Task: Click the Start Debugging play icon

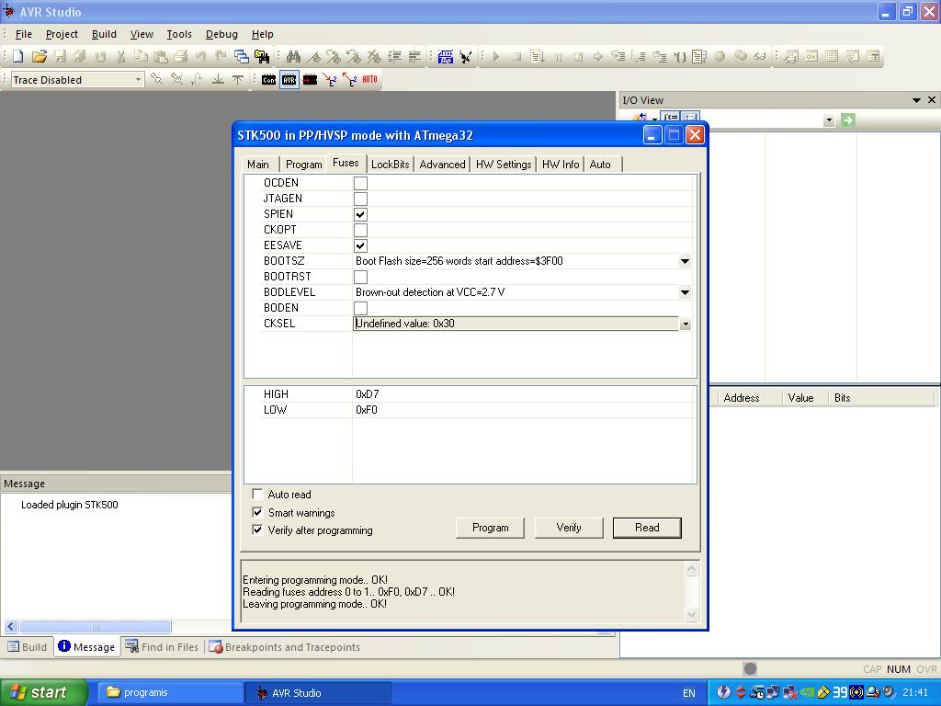Action: pos(496,56)
